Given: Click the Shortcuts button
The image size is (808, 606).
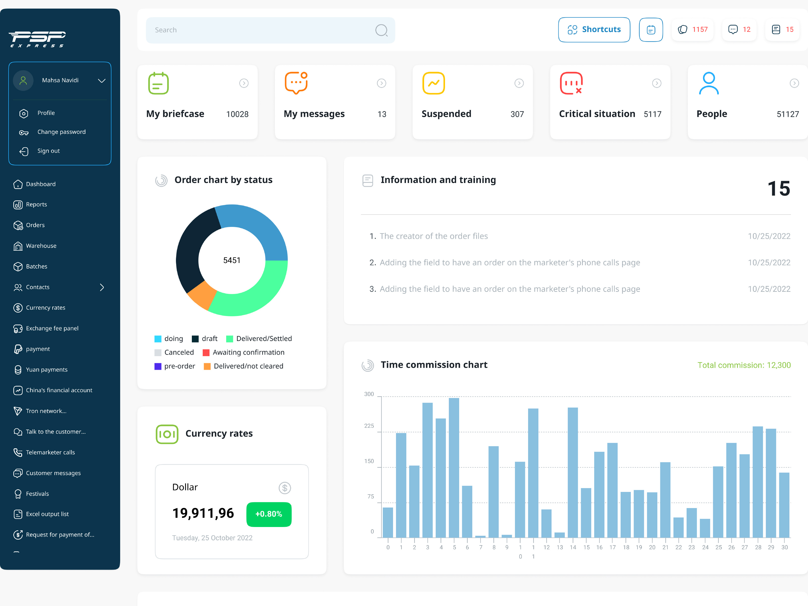Looking at the screenshot, I should point(594,30).
